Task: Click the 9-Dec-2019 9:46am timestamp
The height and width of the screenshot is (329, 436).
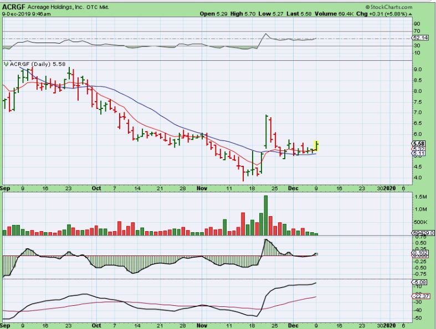Action: point(26,14)
